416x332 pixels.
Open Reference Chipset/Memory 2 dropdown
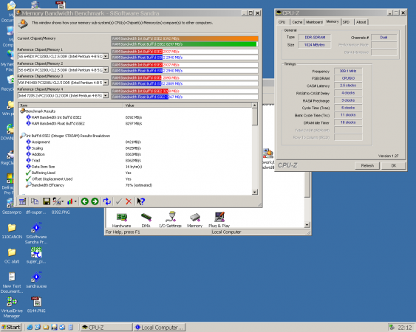pos(106,69)
